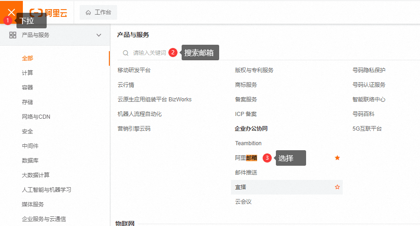Open 号码百科 service
The height and width of the screenshot is (226, 420).
pos(363,114)
